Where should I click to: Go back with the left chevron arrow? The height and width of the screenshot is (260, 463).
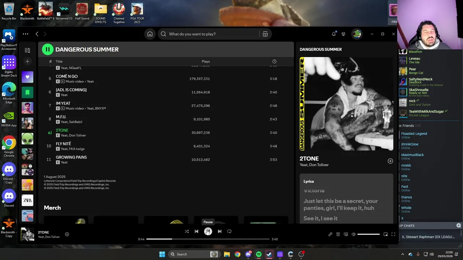pyautogui.click(x=37, y=34)
